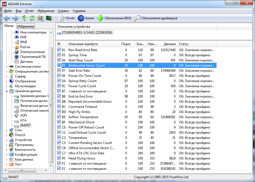
Task: Open Электропитание tree item
Action: [x=32, y=52]
